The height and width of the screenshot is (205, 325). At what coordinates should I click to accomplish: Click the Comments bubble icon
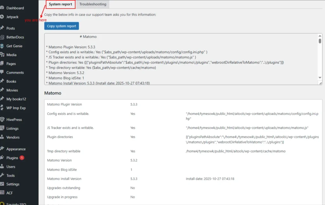click(2, 73)
